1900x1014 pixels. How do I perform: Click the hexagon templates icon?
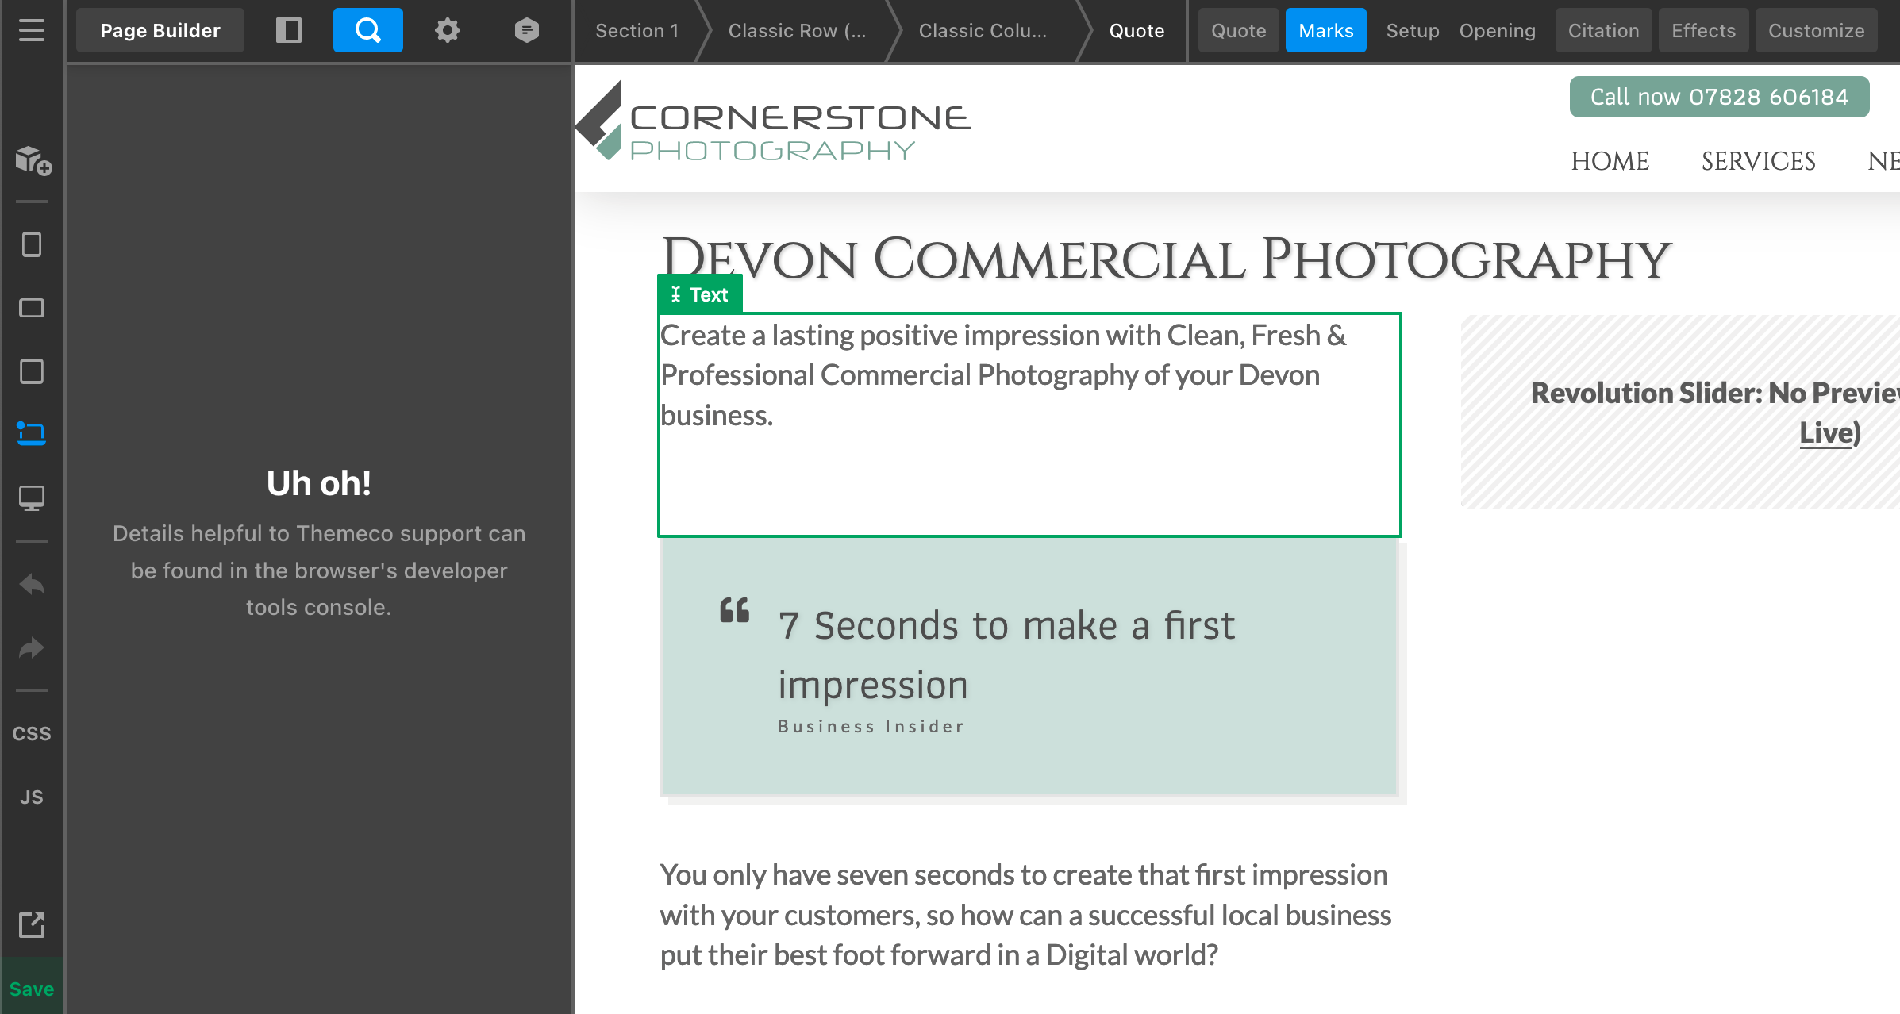tap(526, 30)
